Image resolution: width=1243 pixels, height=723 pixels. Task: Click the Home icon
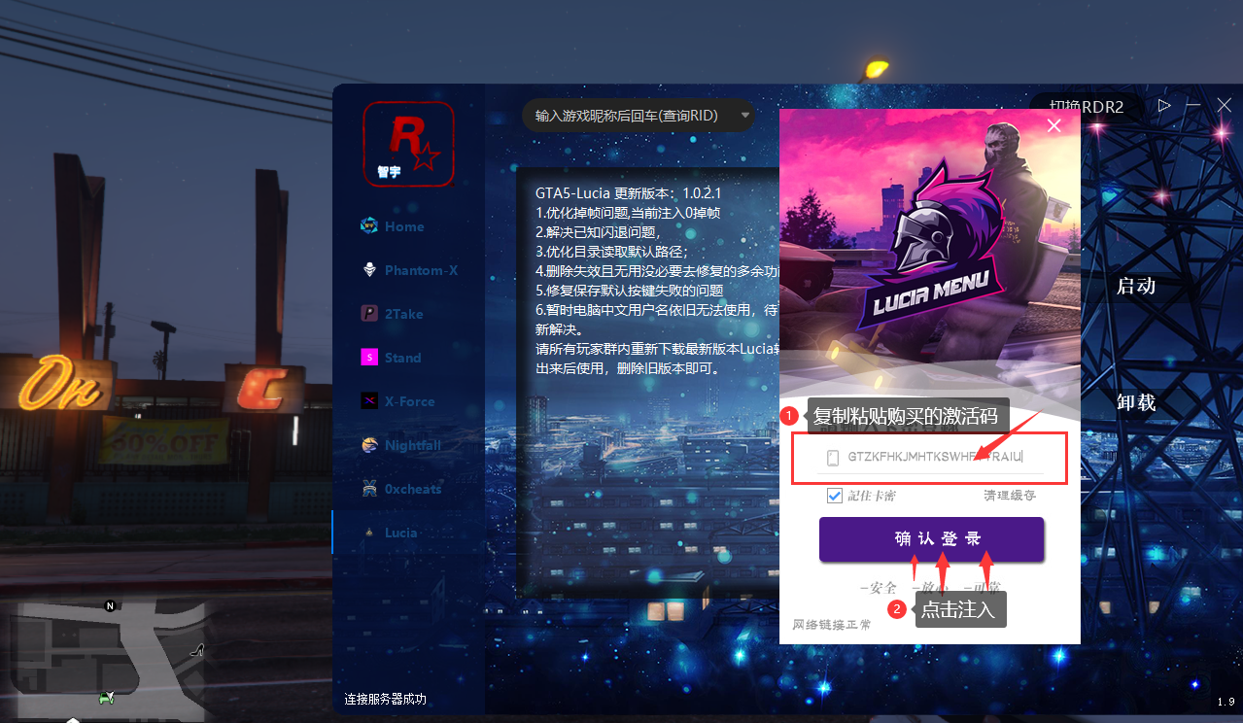pos(369,226)
